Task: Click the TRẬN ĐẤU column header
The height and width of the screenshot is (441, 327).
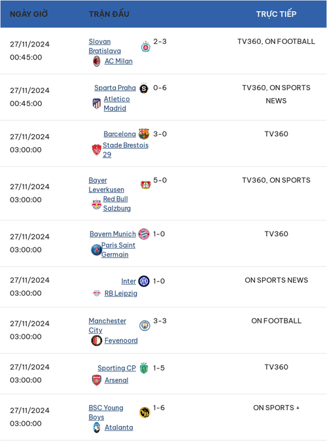Action: tap(109, 14)
